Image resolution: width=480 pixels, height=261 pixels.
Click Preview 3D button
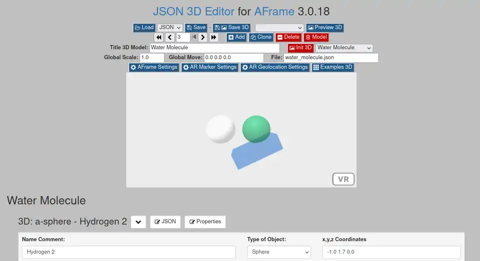click(325, 27)
